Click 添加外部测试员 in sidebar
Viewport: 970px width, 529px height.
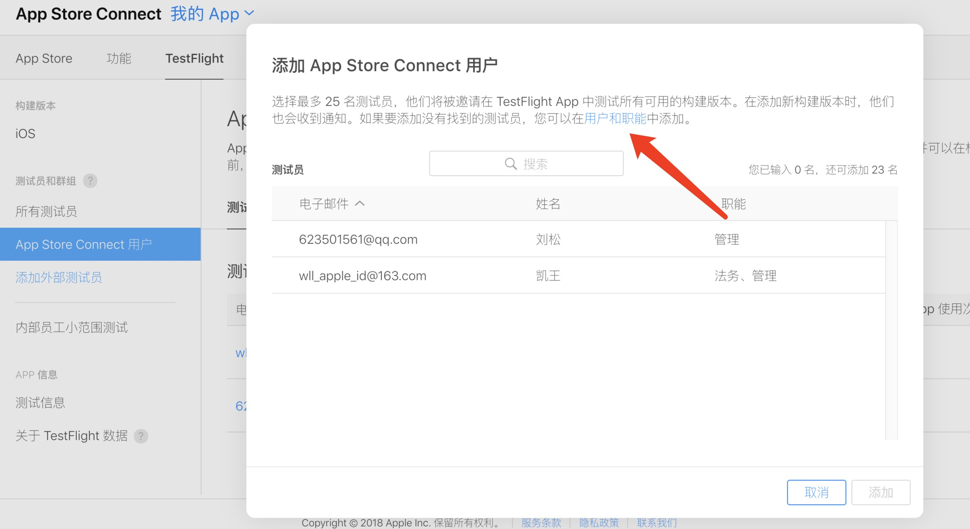[x=59, y=278]
